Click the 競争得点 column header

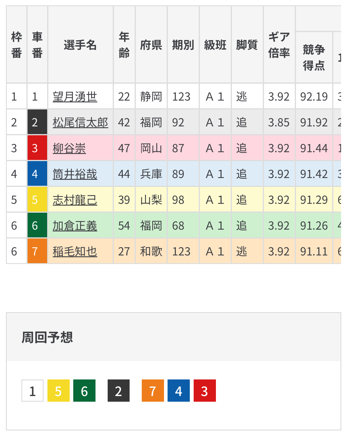click(314, 57)
